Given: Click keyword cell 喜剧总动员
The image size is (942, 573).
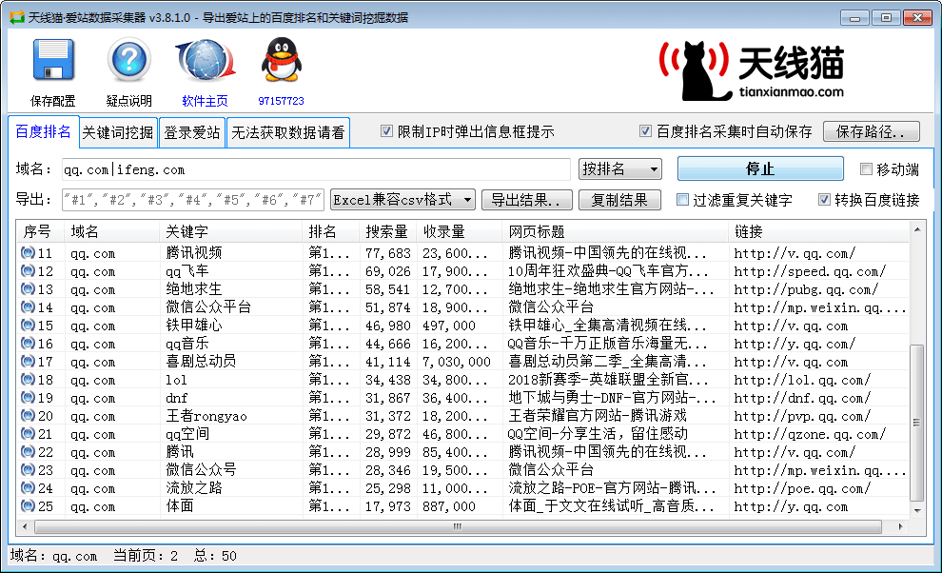Looking at the screenshot, I should click(x=202, y=362).
